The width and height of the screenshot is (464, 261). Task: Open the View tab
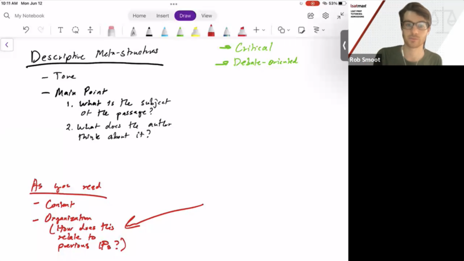point(206,16)
